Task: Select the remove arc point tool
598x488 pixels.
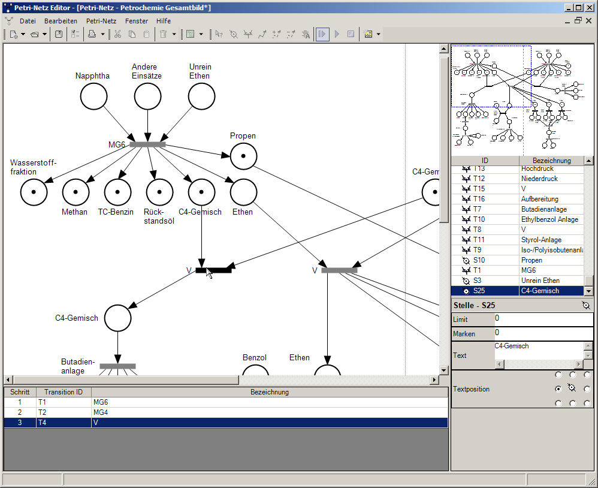Action: pos(291,34)
